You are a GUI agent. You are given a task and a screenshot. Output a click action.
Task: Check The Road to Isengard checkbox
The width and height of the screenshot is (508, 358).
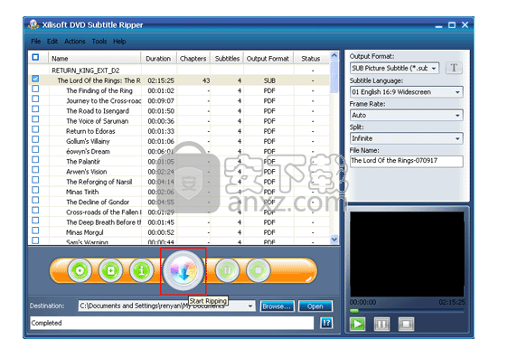pyautogui.click(x=35, y=108)
